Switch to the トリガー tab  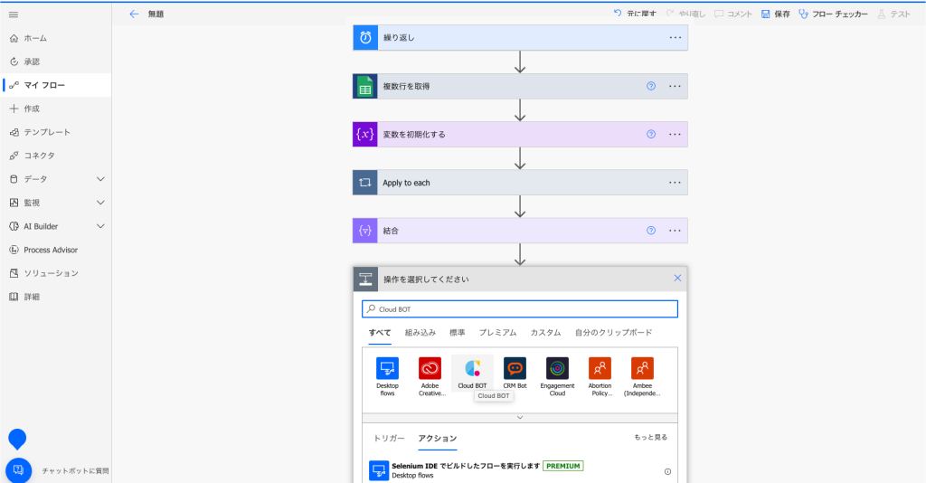(389, 439)
